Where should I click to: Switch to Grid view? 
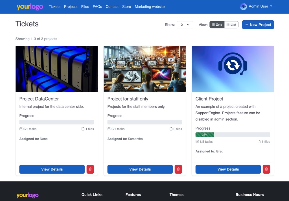217,25
